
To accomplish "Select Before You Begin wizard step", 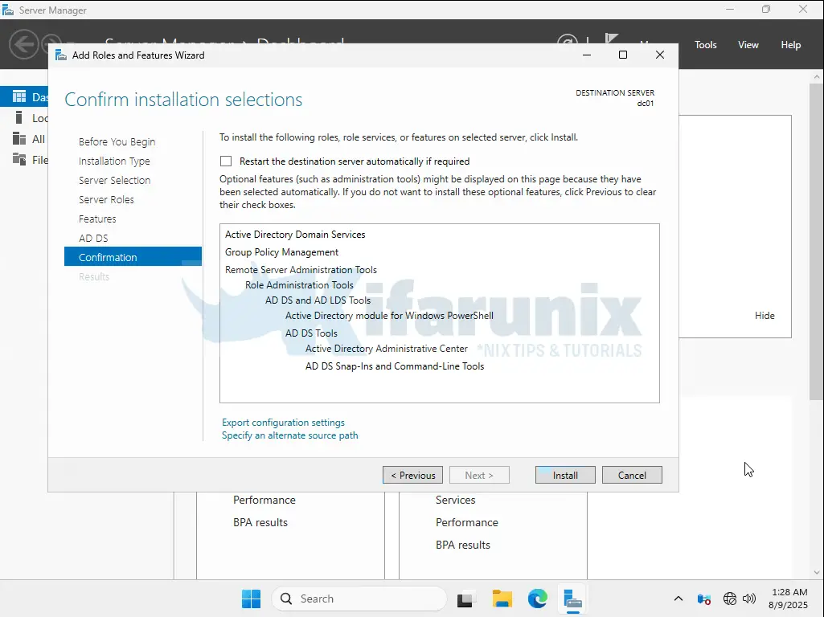I will click(x=117, y=141).
